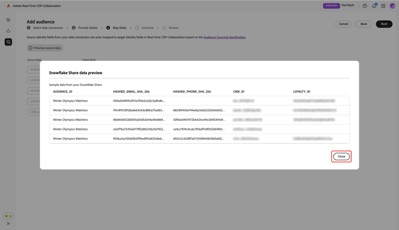This screenshot has height=230, width=399.
Task: Open the first sidebar navigation icon
Action: pos(9,20)
